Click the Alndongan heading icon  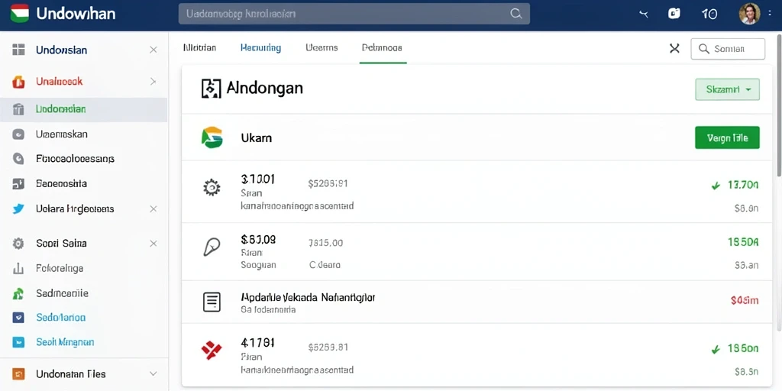[211, 89]
